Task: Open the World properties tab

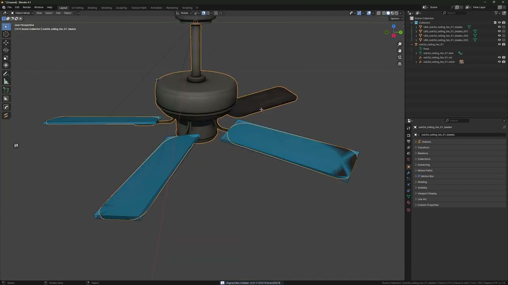Action: click(x=408, y=159)
